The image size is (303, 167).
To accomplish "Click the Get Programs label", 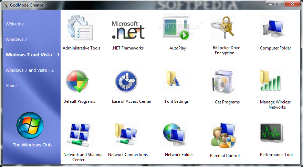I will (227, 102).
